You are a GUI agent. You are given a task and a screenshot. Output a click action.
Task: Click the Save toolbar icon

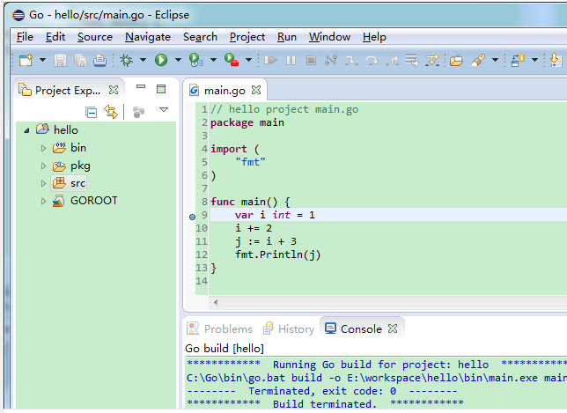pyautogui.click(x=60, y=60)
